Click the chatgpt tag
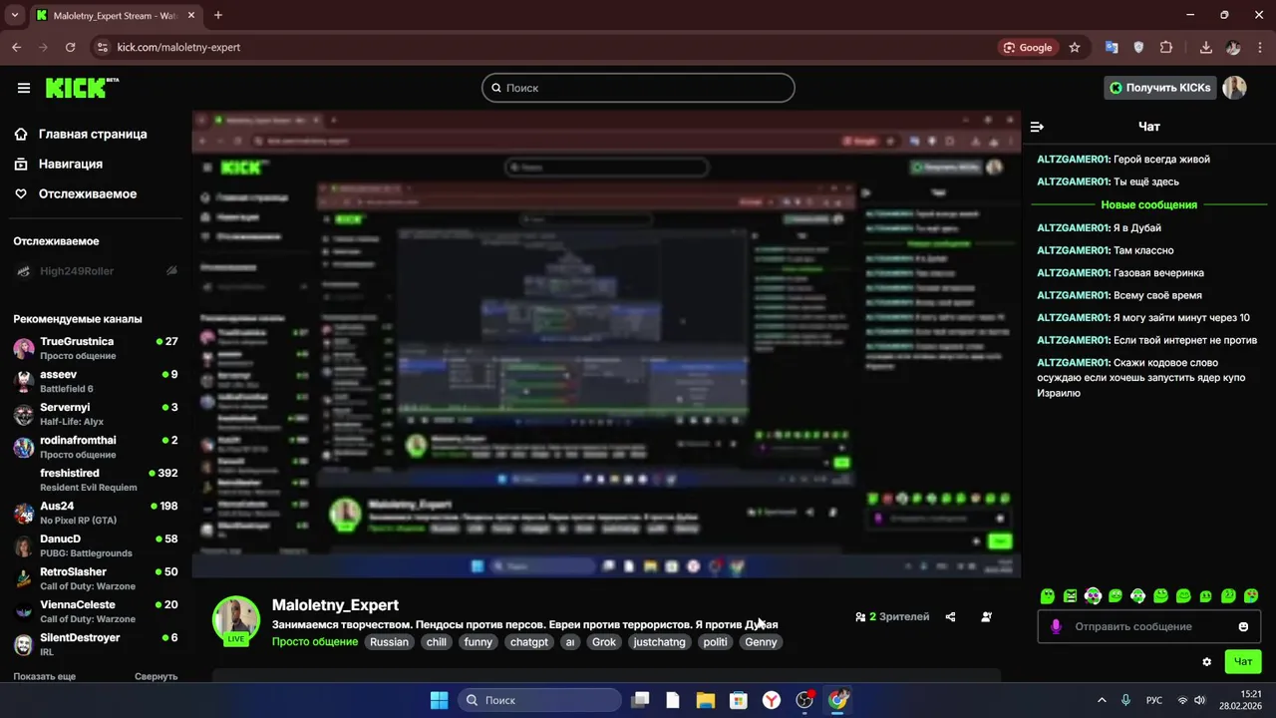Image resolution: width=1276 pixels, height=718 pixels. click(529, 642)
